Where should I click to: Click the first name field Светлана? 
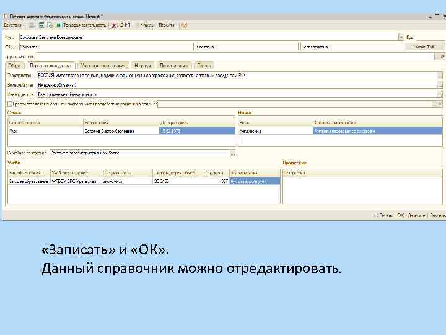pyautogui.click(x=247, y=47)
